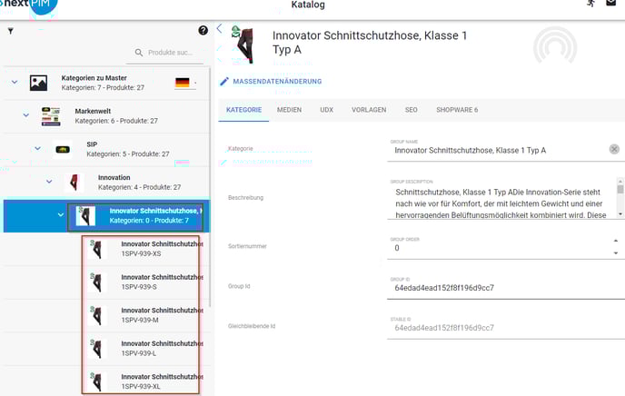Screen dimensions: 625x396
Task: Click the Group ID field
Action: point(505,288)
